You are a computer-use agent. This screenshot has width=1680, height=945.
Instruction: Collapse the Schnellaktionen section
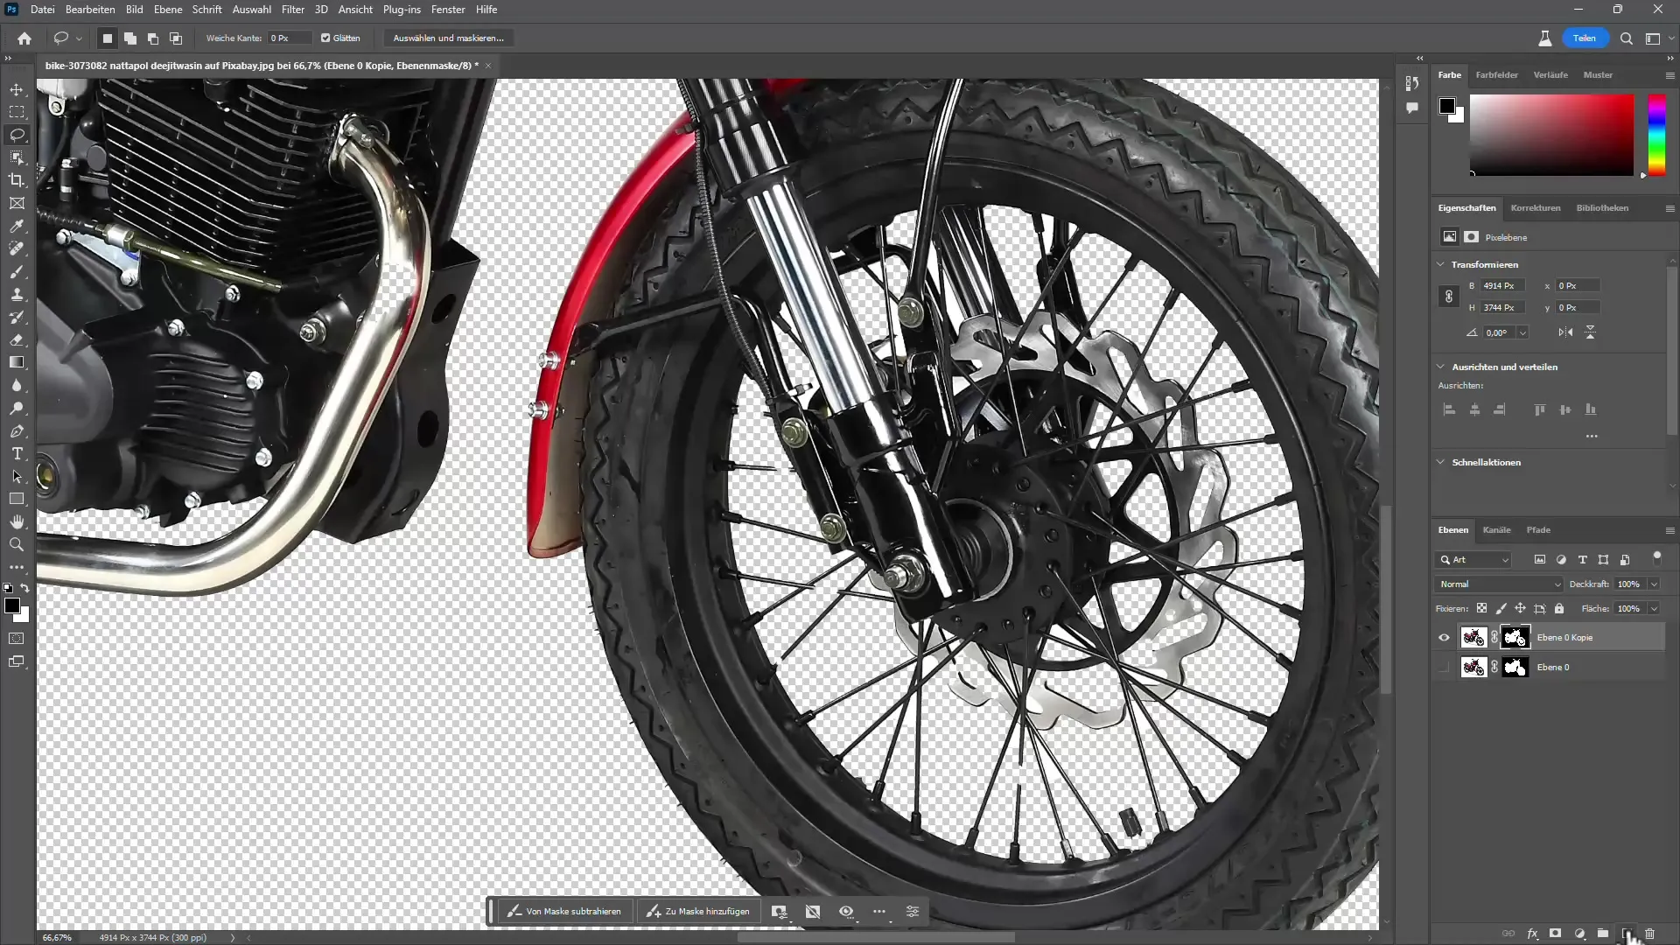pos(1441,462)
